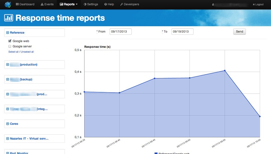Click the Settings half-circle icon
Image resolution: width=271 pixels, height=154 pixels.
(x=85, y=4)
